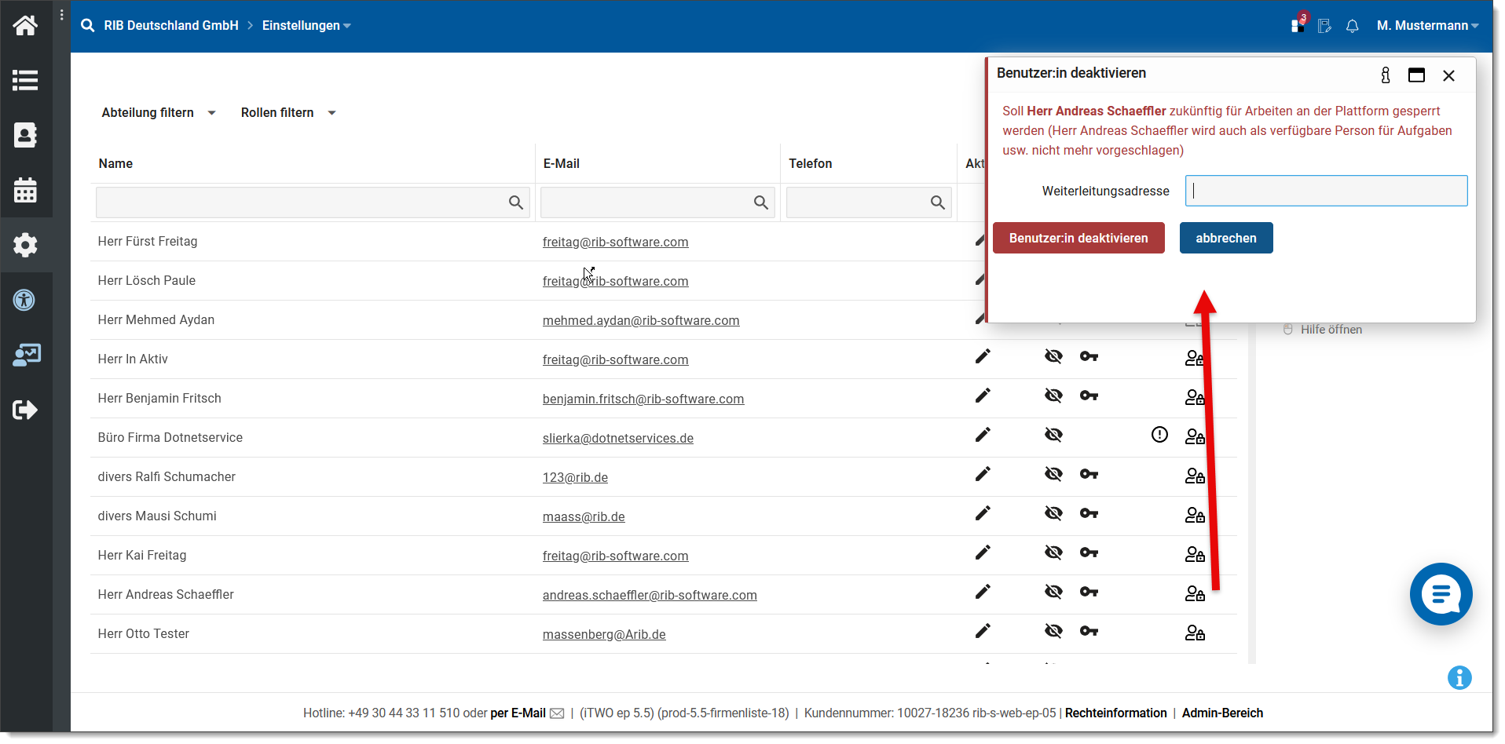Open settings gear in left sidebar
Screen dimensions: 1505x744
pos(25,245)
